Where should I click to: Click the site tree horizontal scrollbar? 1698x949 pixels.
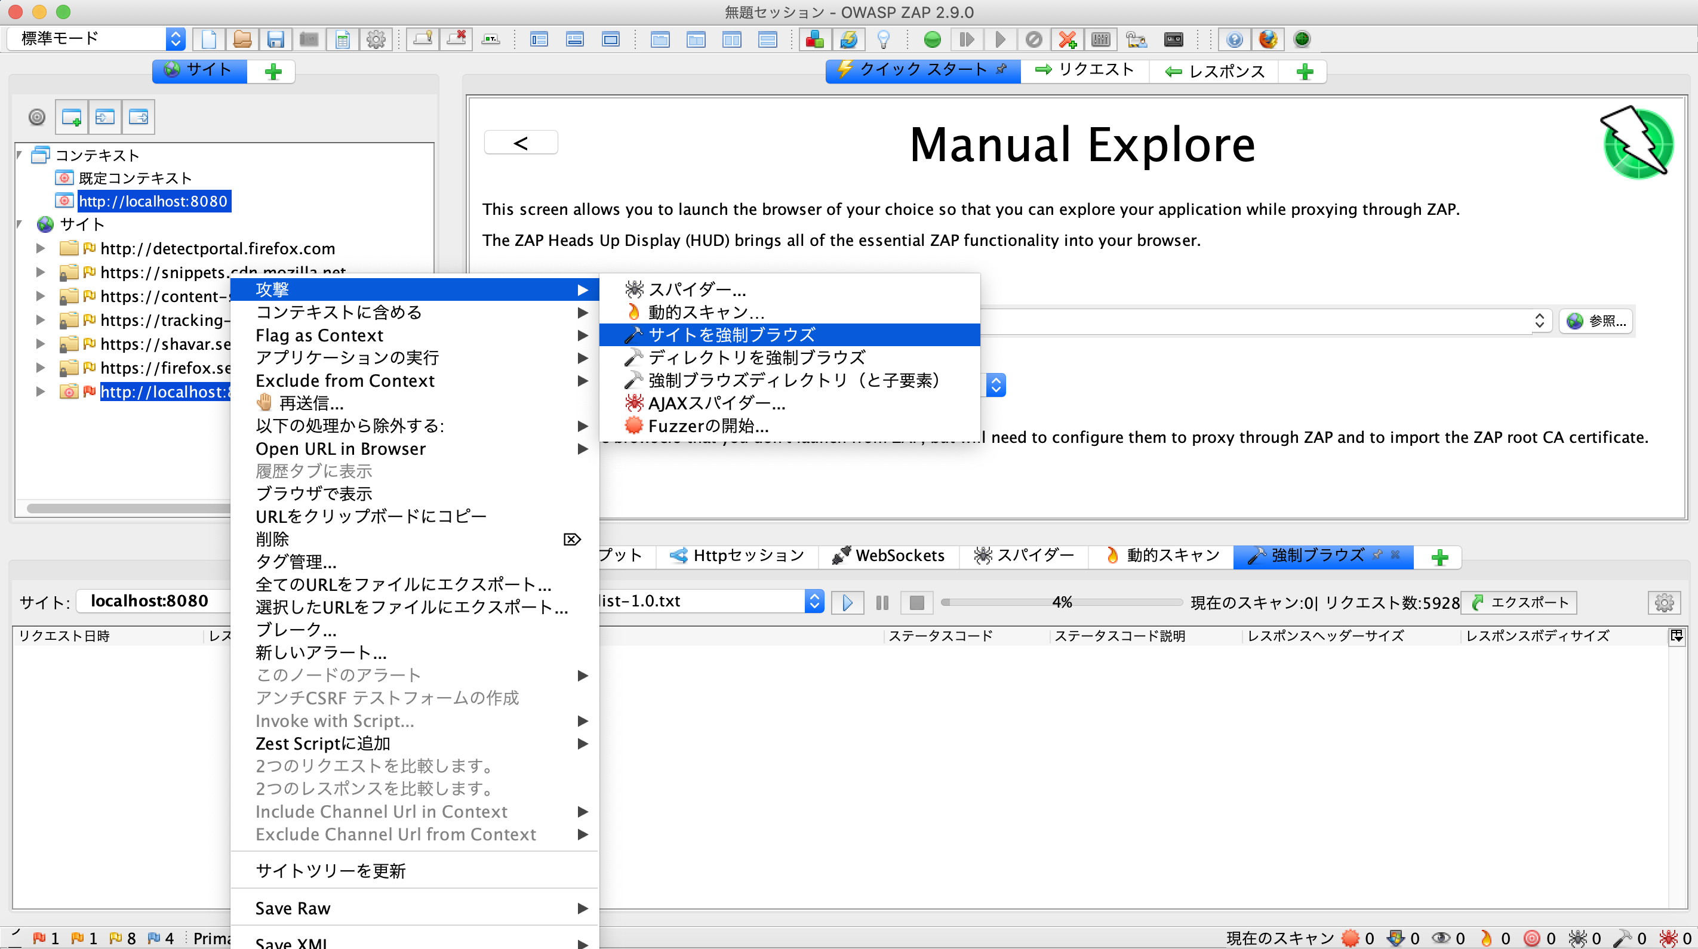click(128, 509)
